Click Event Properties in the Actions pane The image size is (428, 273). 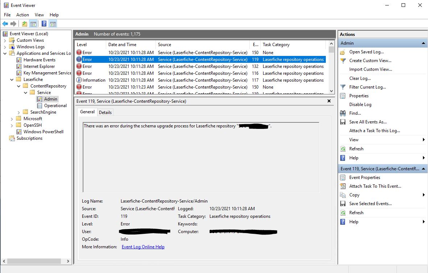pos(365,178)
